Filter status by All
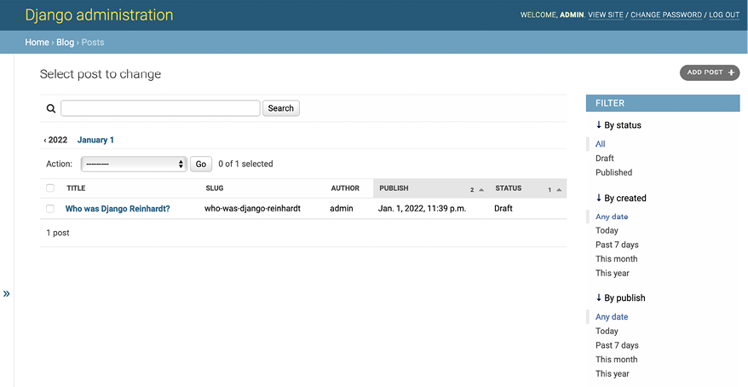The width and height of the screenshot is (748, 387). [600, 144]
